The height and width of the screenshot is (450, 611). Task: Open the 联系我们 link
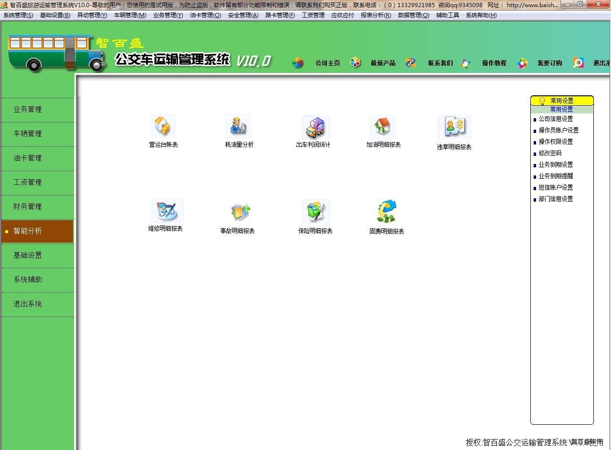point(440,63)
